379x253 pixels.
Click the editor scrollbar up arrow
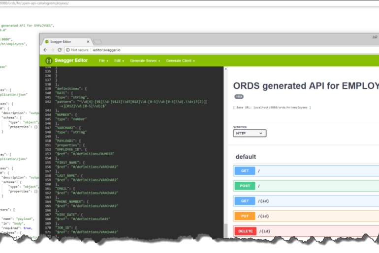226,69
